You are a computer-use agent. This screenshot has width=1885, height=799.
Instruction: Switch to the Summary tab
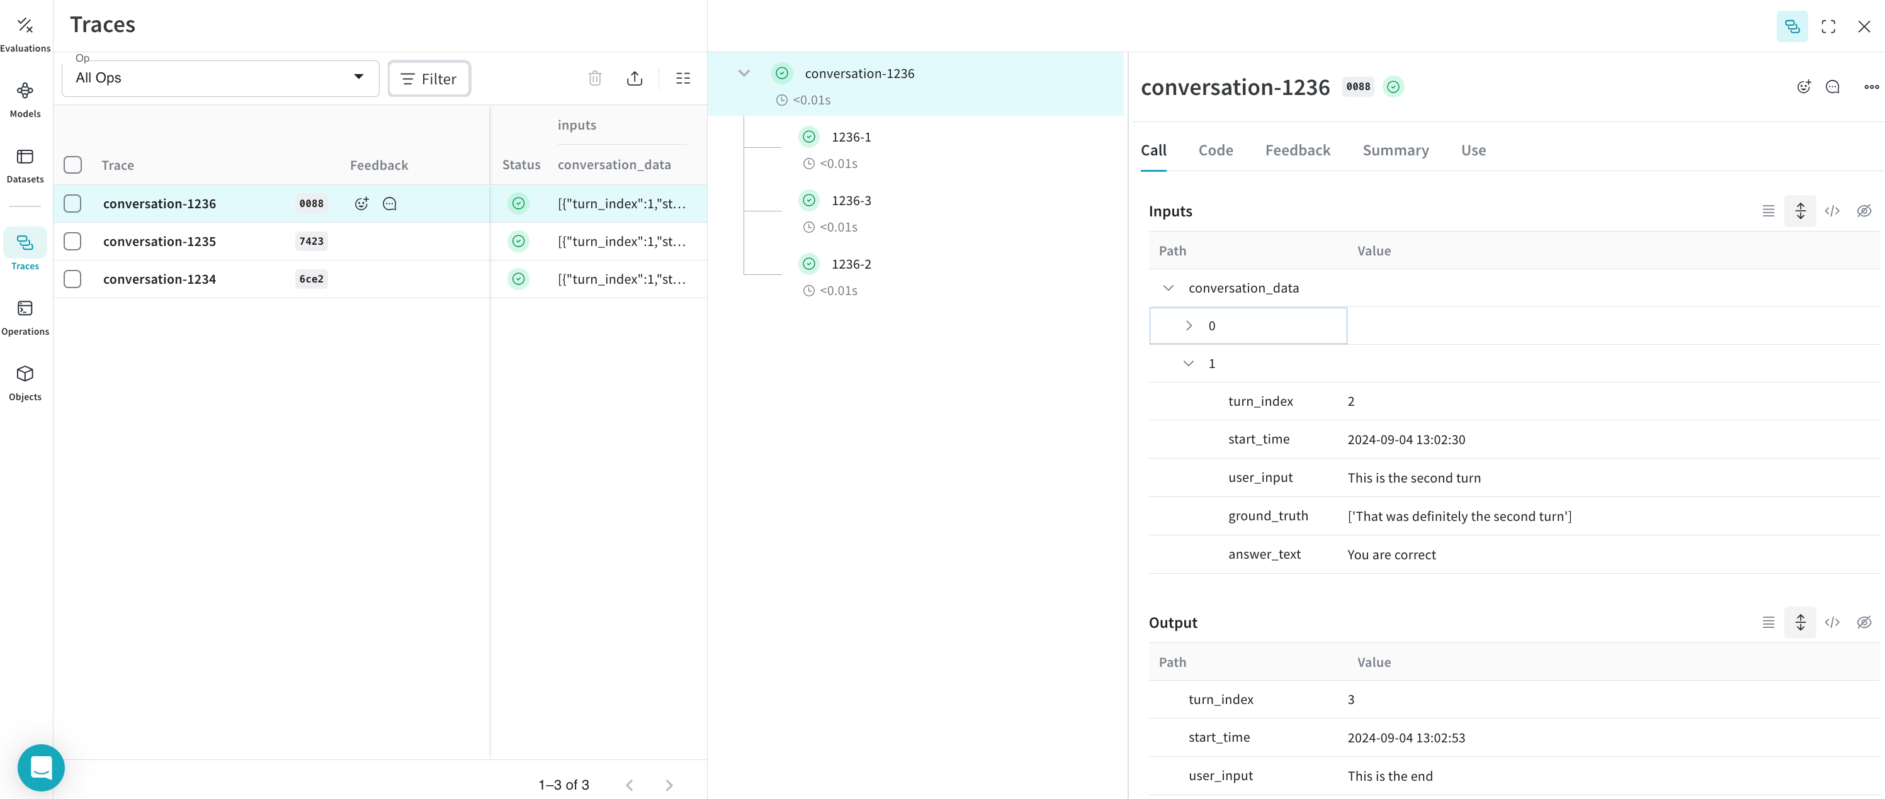[x=1395, y=150]
